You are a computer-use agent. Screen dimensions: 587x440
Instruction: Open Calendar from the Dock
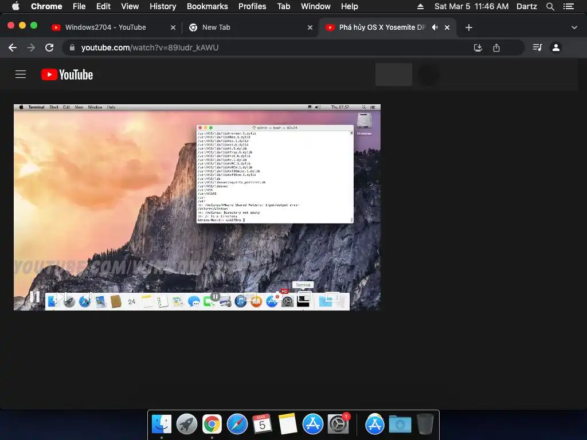(262, 424)
